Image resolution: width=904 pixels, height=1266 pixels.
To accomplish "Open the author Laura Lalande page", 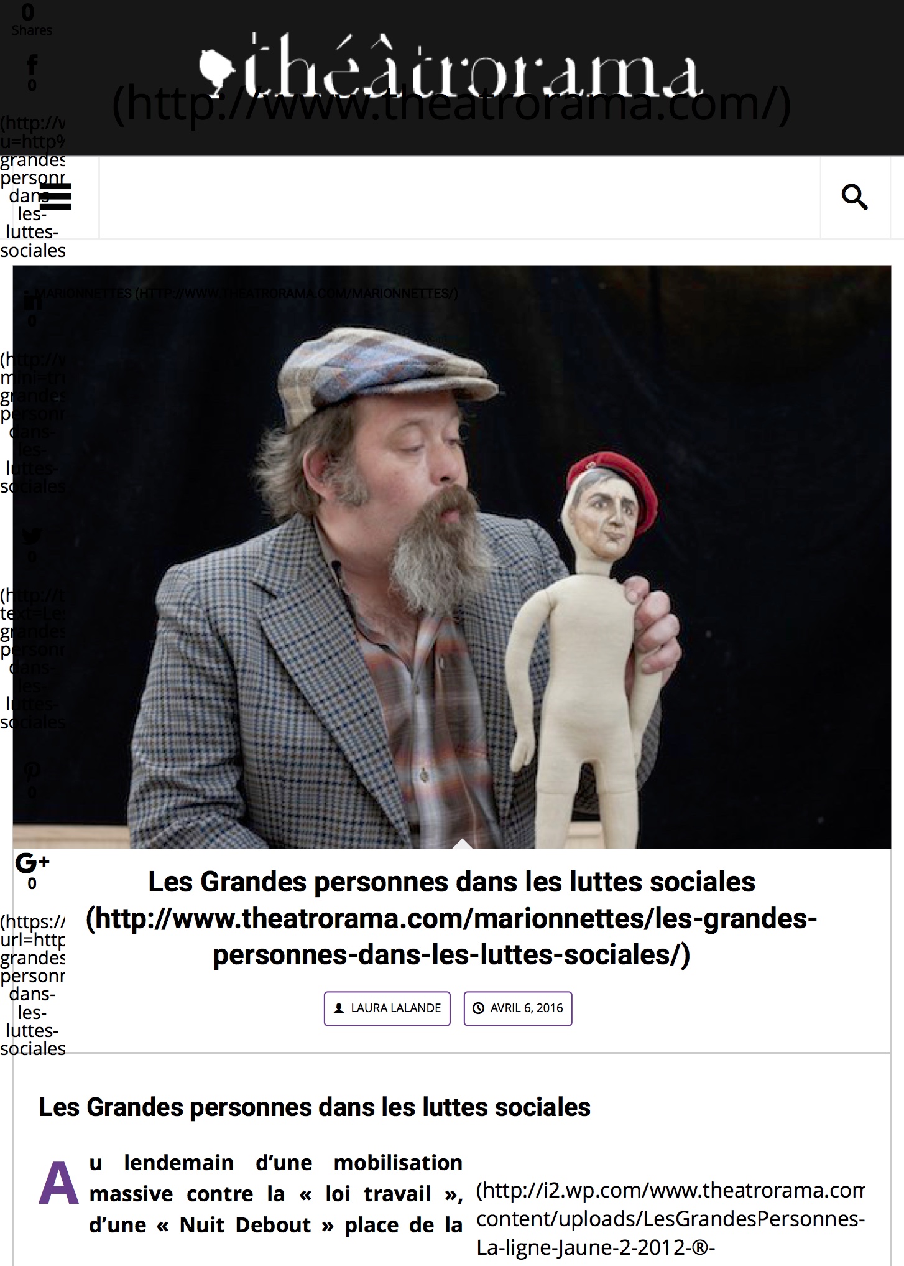I will coord(387,1008).
